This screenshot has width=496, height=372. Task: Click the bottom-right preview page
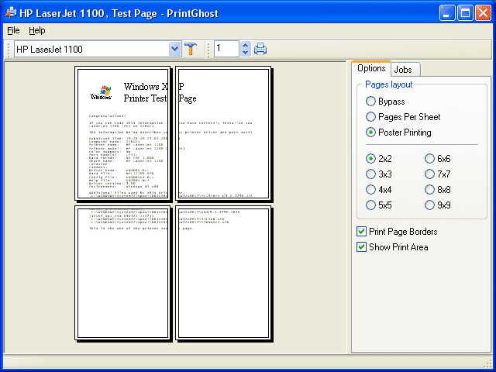(223, 273)
